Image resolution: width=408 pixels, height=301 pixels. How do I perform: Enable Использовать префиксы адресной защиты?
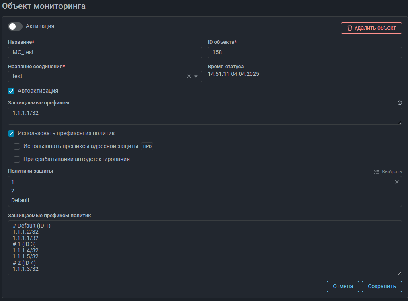click(17, 146)
